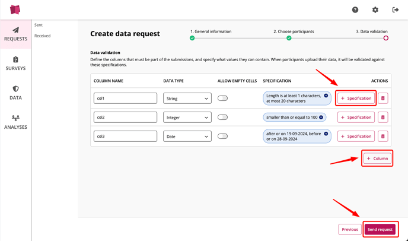Click the ACTIONS column header
Screen dimensions: 408x241
point(380,81)
